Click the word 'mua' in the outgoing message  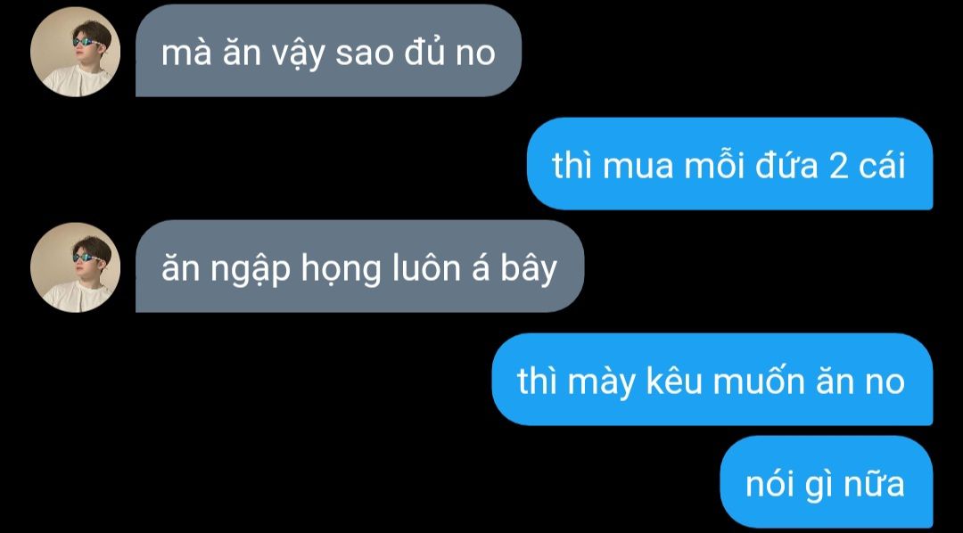[x=638, y=167]
